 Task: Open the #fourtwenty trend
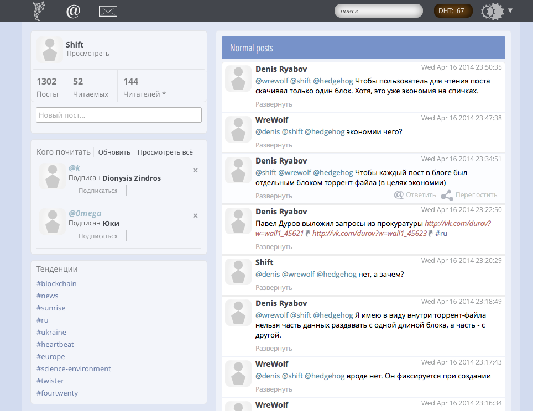[57, 393]
